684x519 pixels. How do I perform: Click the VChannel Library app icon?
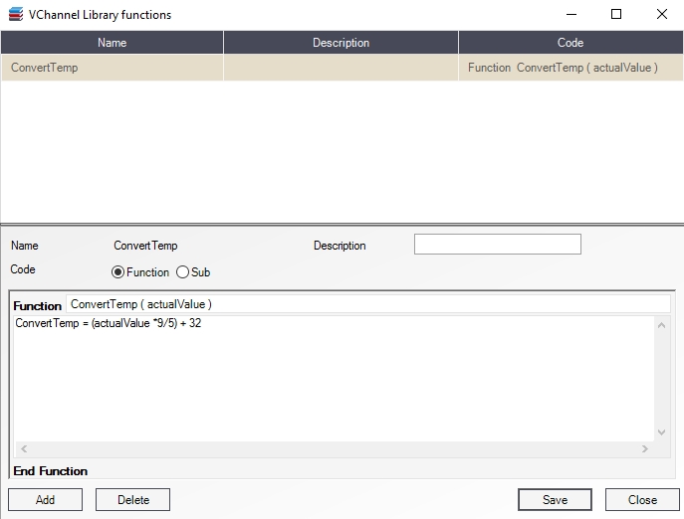tap(14, 15)
